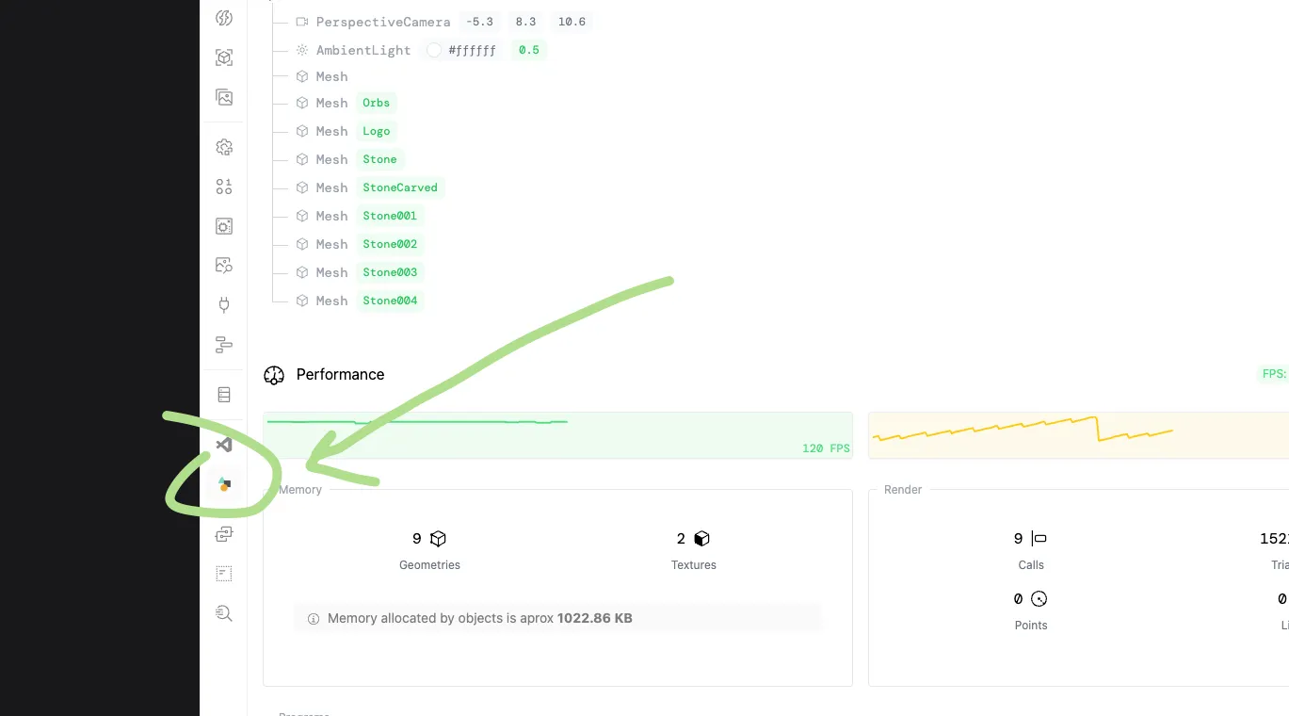Click the AmbientLight intensity value 0.5
The height and width of the screenshot is (716, 1289).
(x=529, y=50)
